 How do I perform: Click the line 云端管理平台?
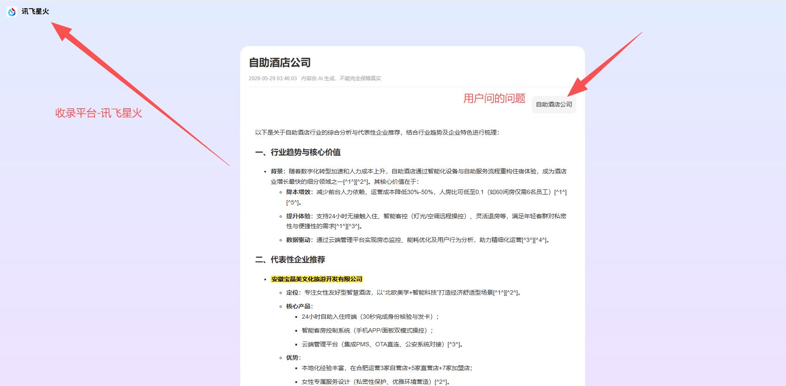click(x=383, y=344)
